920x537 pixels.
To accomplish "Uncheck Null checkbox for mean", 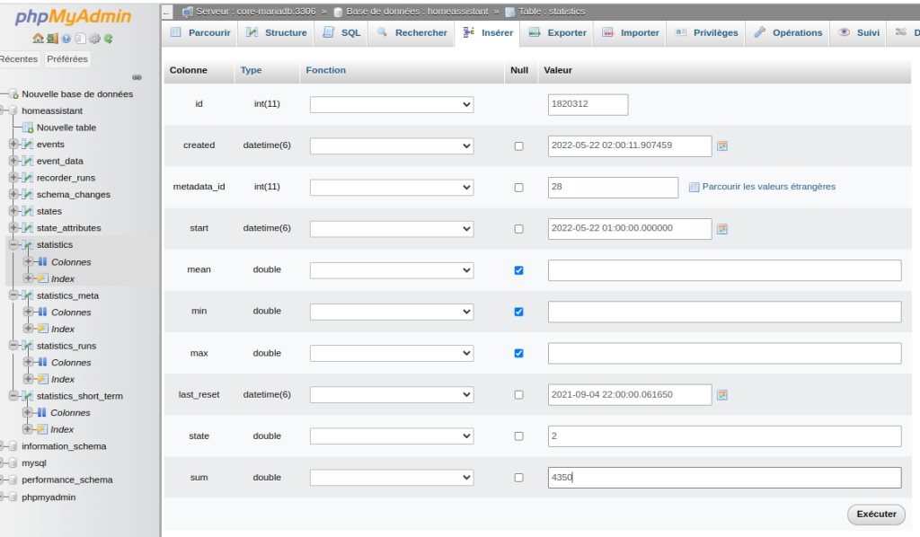I will click(x=518, y=270).
